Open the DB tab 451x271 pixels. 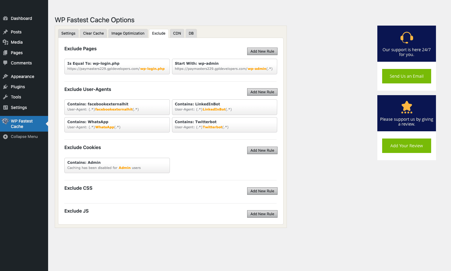click(191, 33)
